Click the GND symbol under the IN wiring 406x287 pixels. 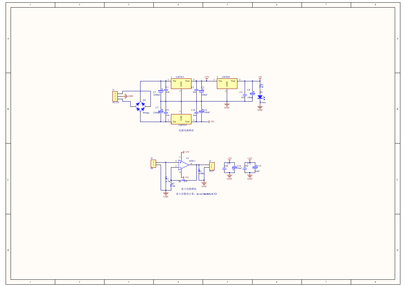[166, 194]
